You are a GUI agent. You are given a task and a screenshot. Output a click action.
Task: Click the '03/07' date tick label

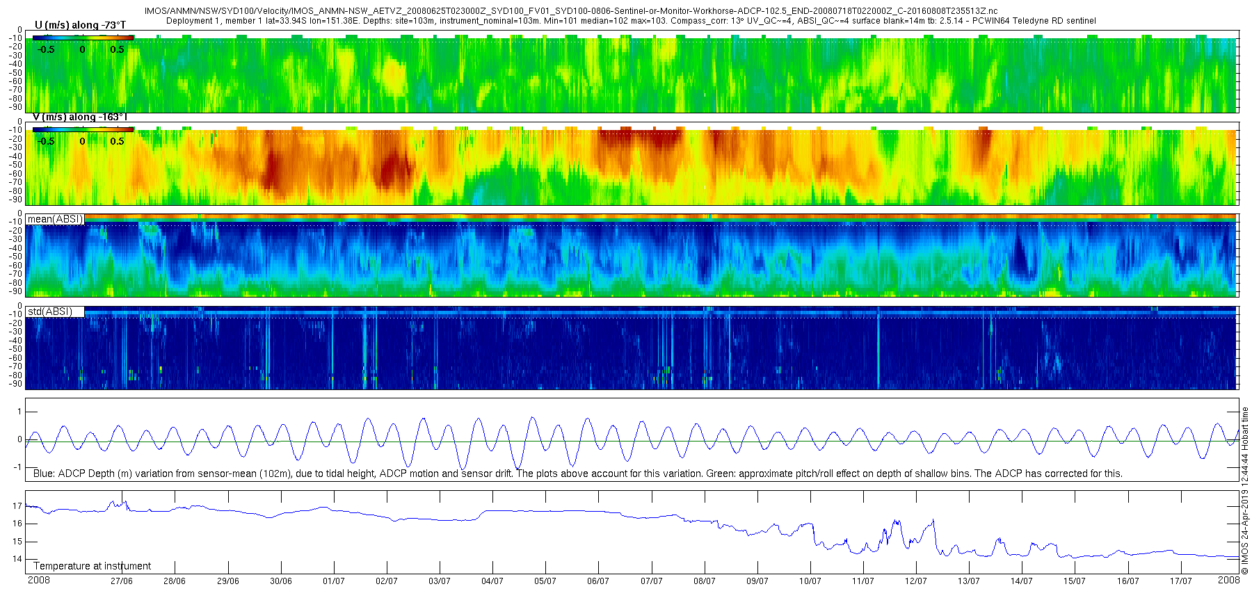[440, 581]
